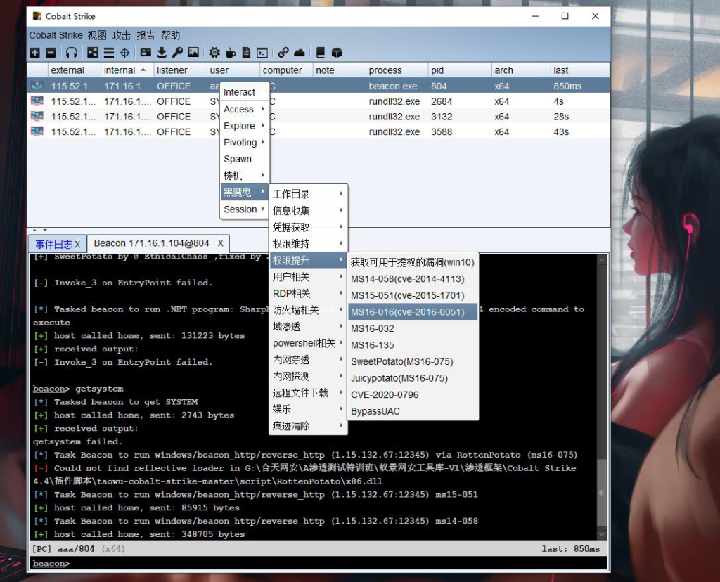Expand the Access submenu
Image resolution: width=720 pixels, height=582 pixels.
[x=244, y=109]
